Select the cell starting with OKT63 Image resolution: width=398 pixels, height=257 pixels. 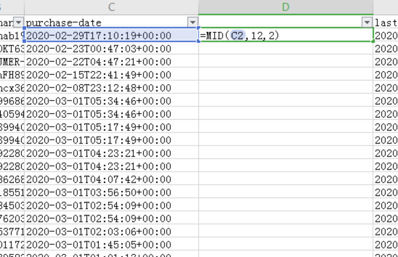[x=12, y=48]
